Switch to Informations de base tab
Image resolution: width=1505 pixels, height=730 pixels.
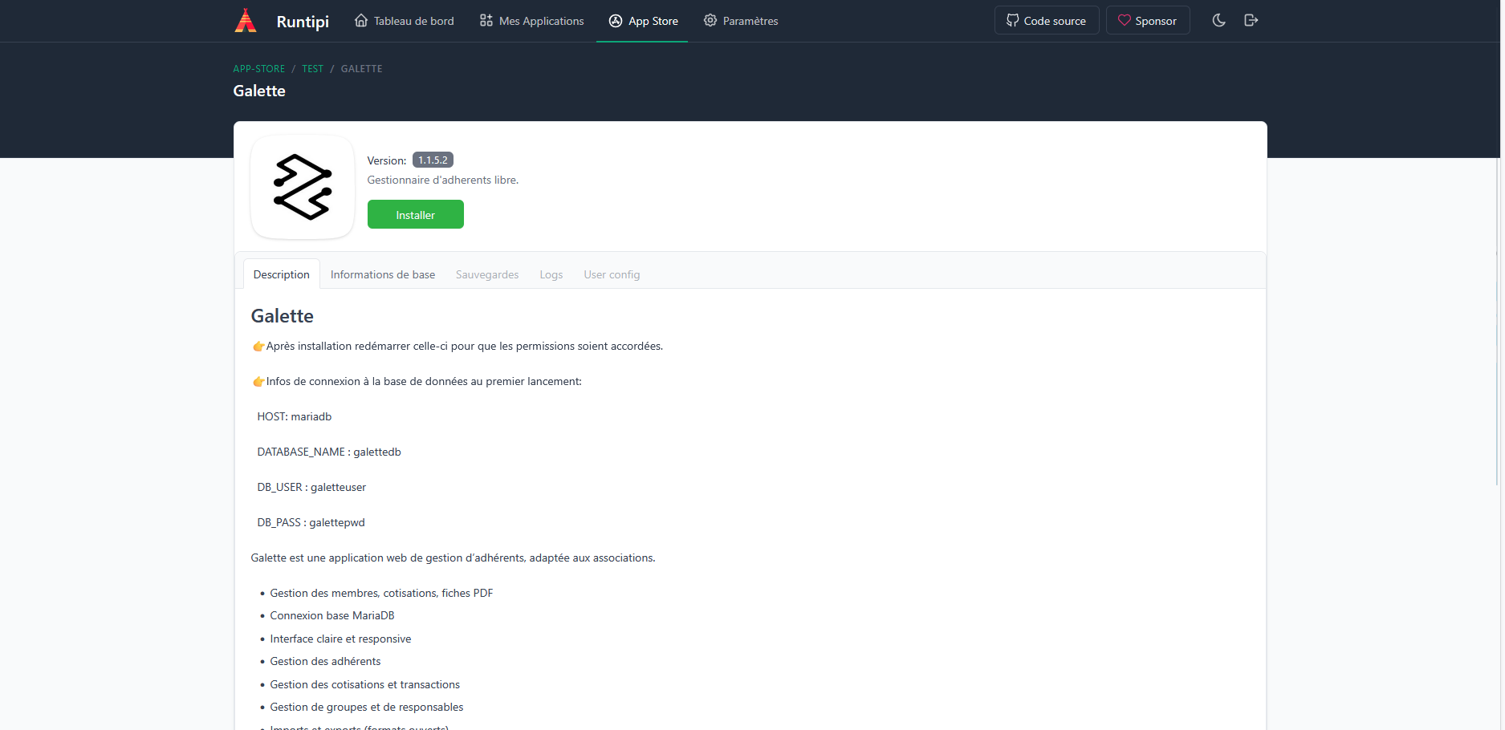click(383, 274)
